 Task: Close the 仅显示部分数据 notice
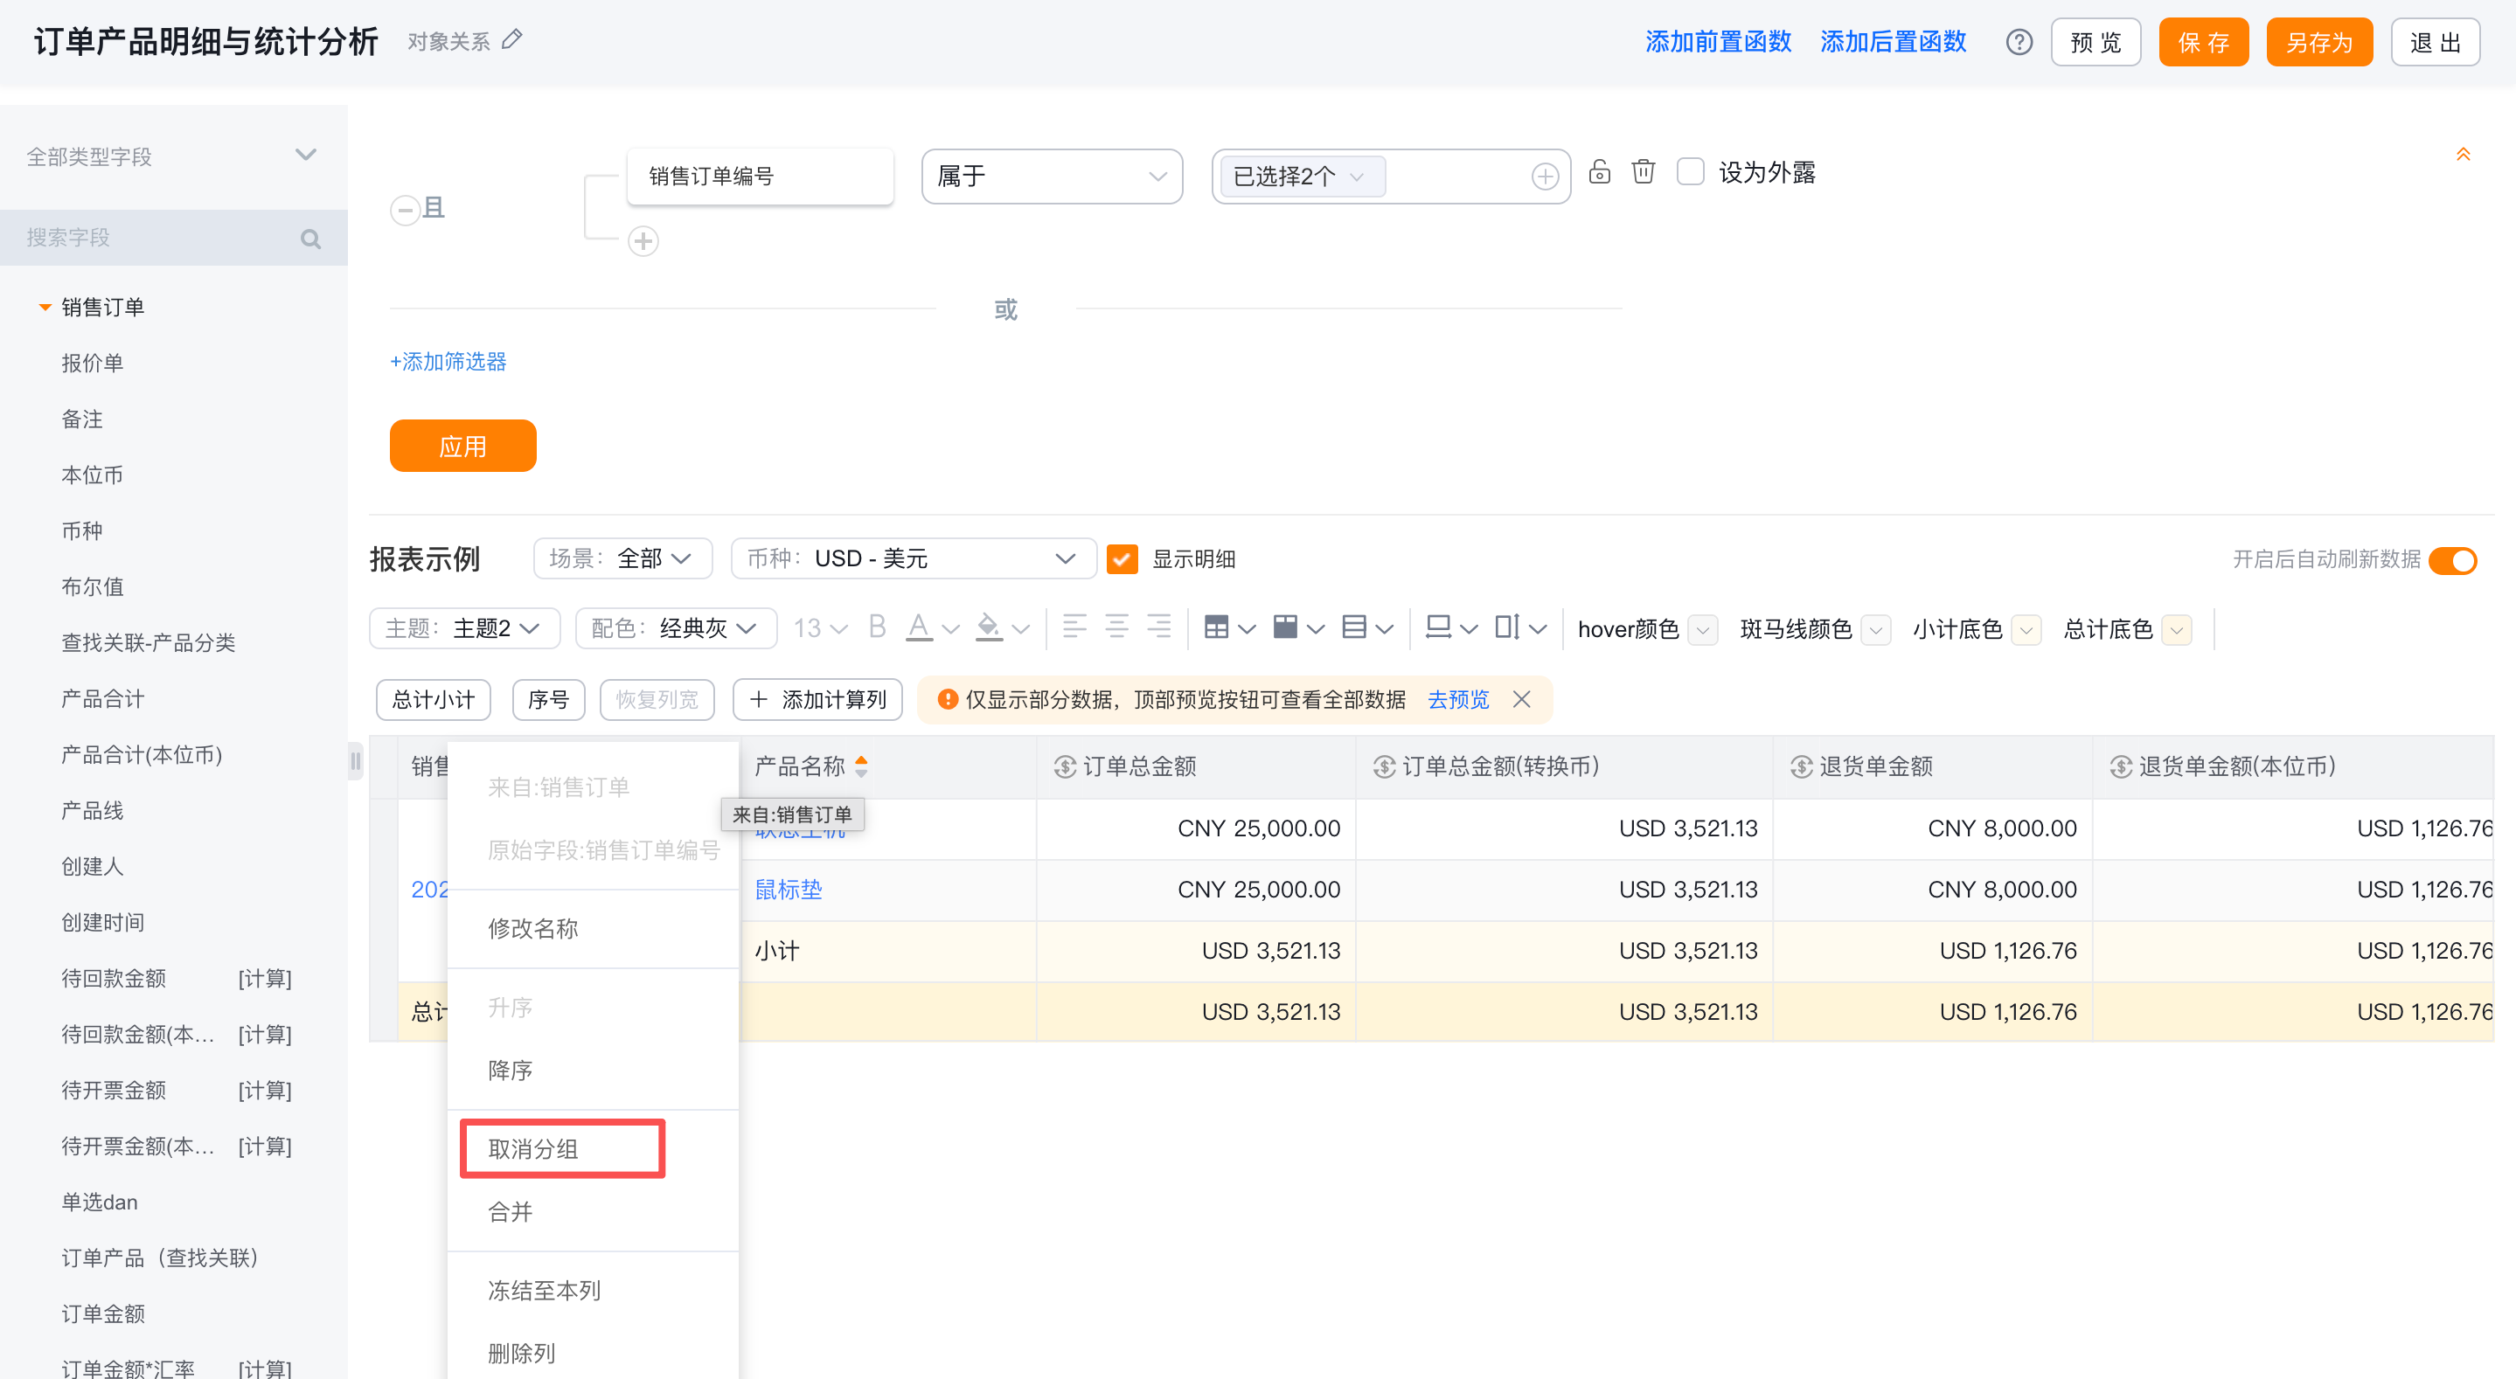pos(1521,699)
